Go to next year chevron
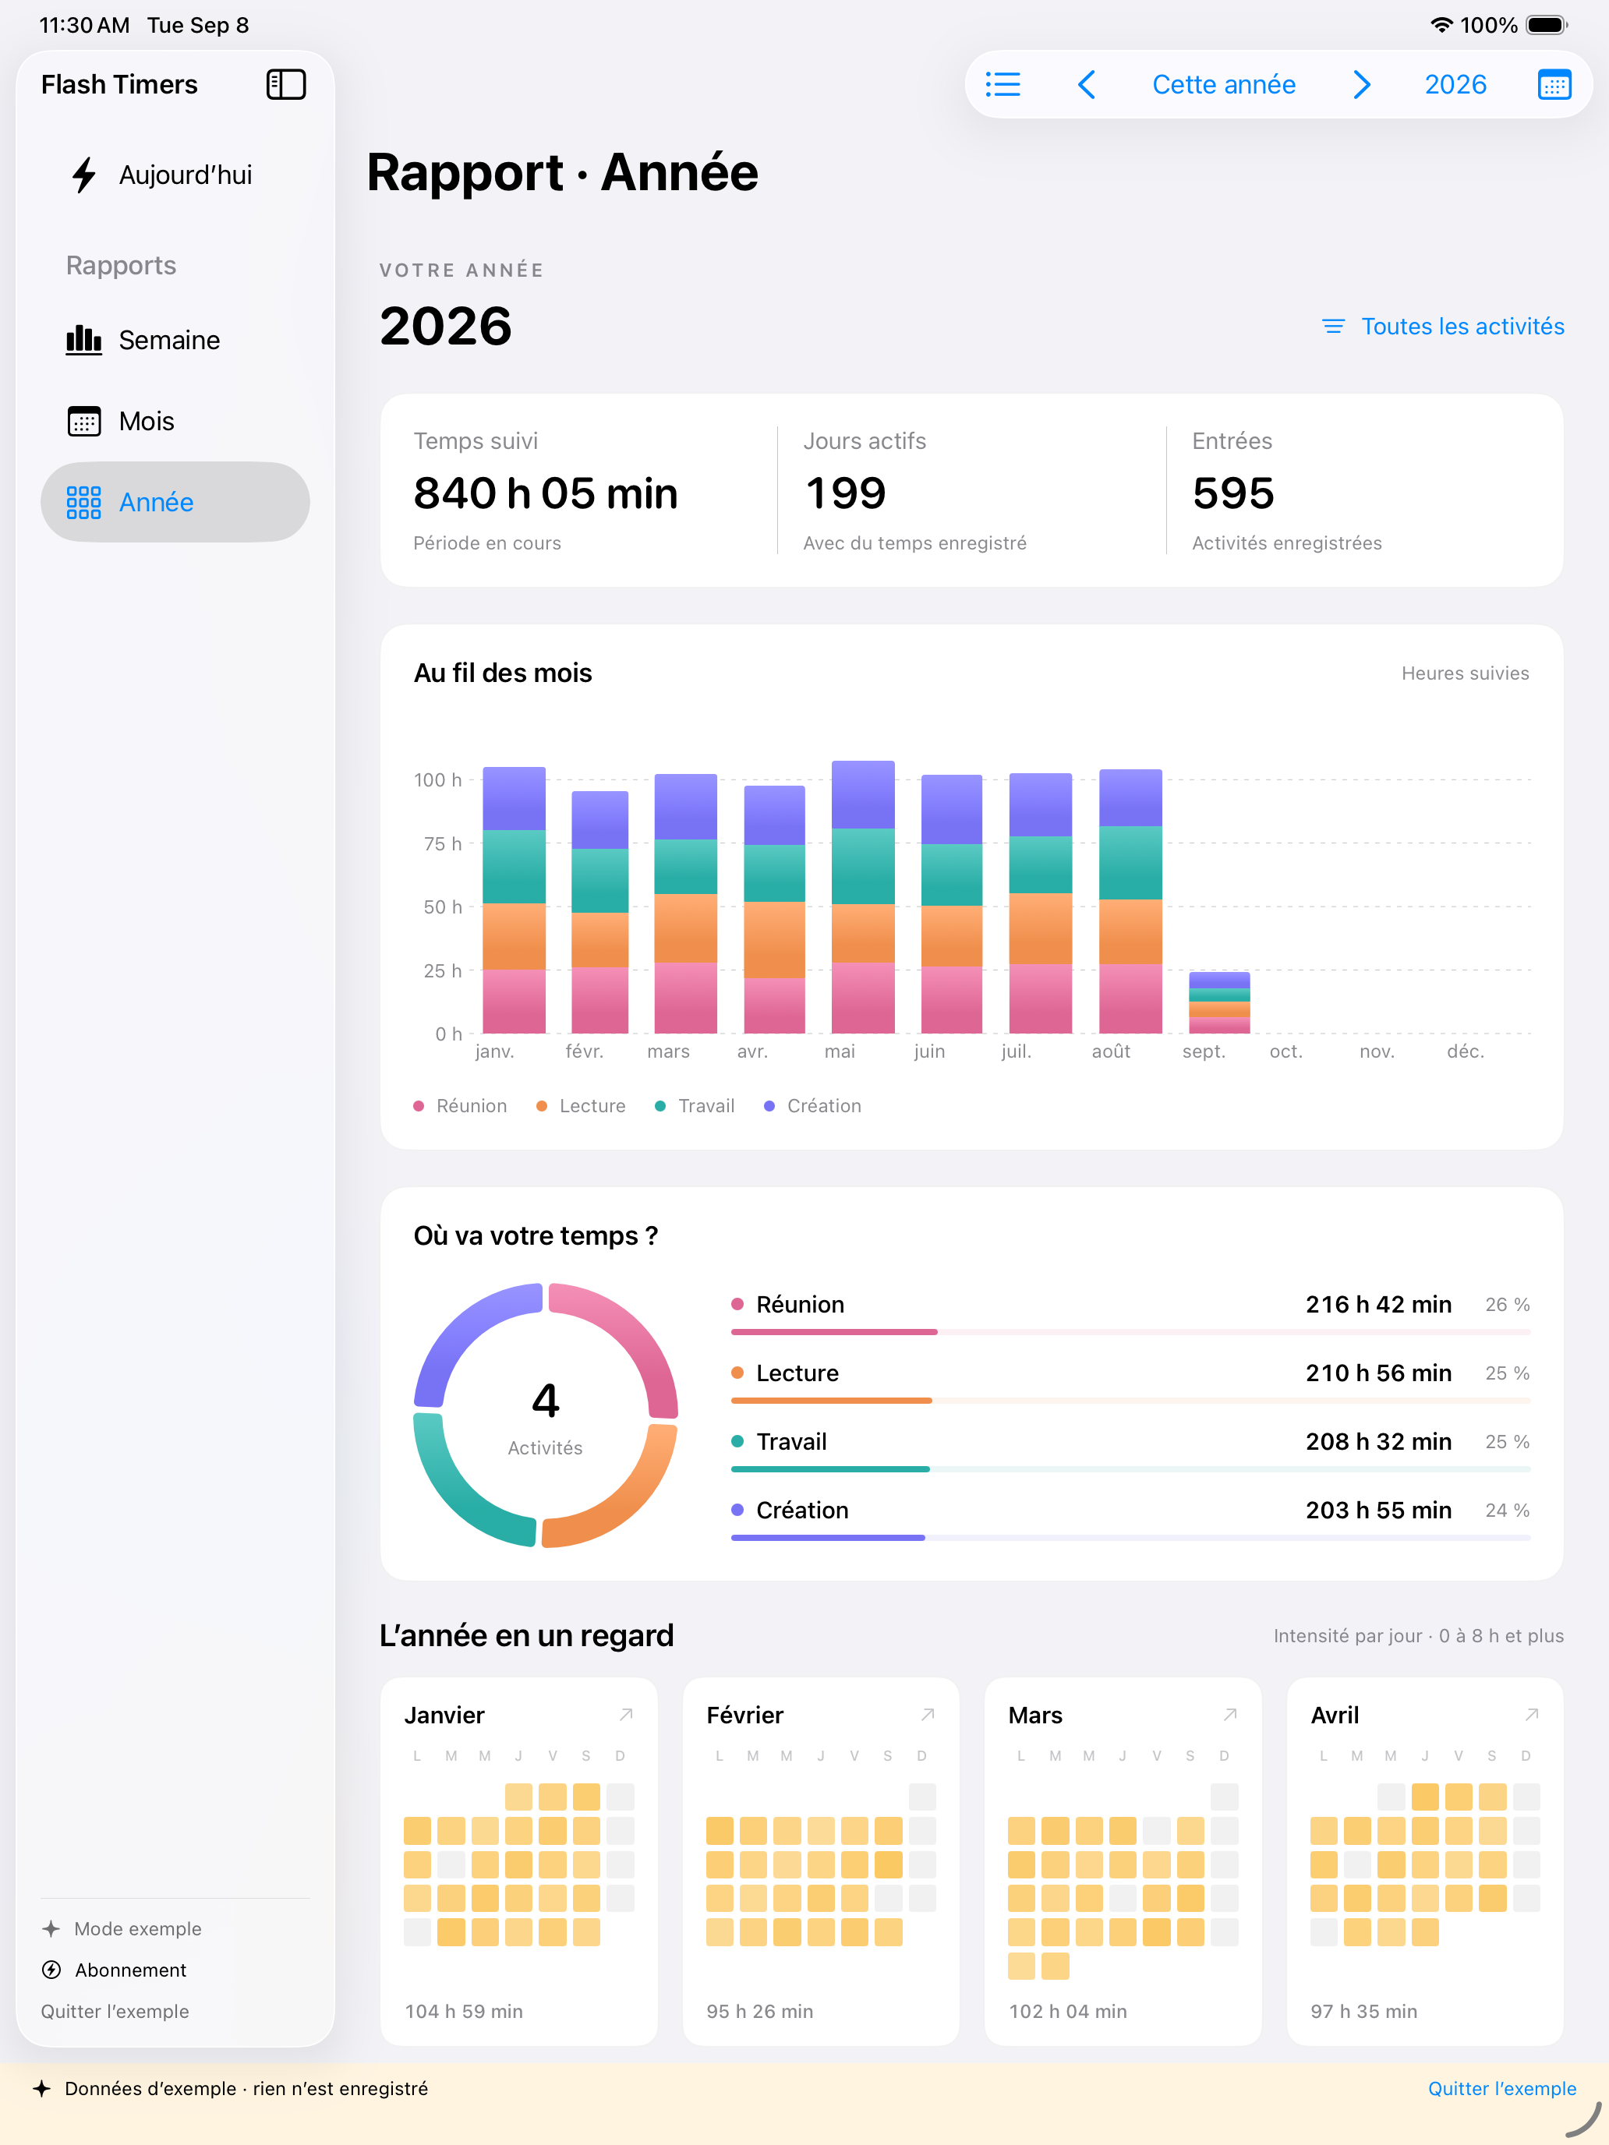This screenshot has height=2145, width=1609. (1361, 84)
